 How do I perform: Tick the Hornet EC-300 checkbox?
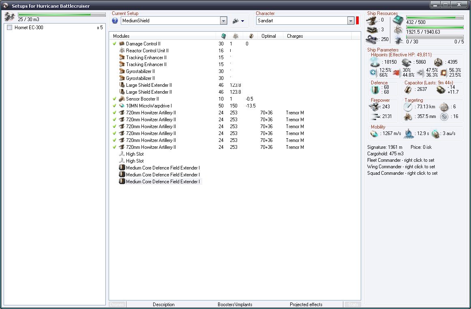(10, 27)
